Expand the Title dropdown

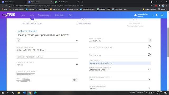[x=77, y=41]
